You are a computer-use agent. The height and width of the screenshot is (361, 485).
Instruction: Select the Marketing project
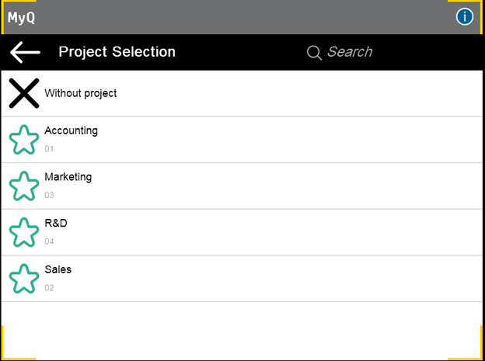point(68,177)
